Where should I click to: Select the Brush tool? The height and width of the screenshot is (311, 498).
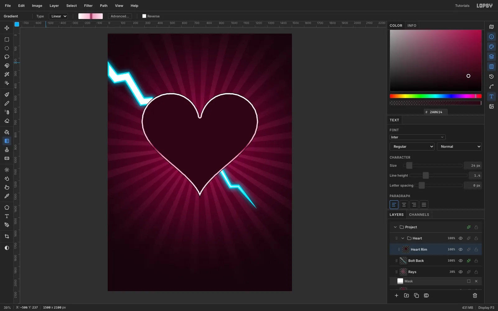click(x=7, y=95)
